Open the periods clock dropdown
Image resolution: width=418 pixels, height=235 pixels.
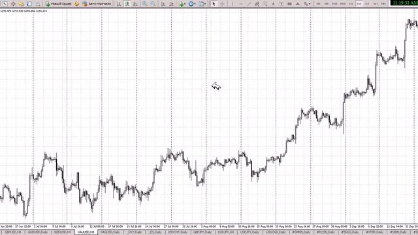click(x=191, y=4)
